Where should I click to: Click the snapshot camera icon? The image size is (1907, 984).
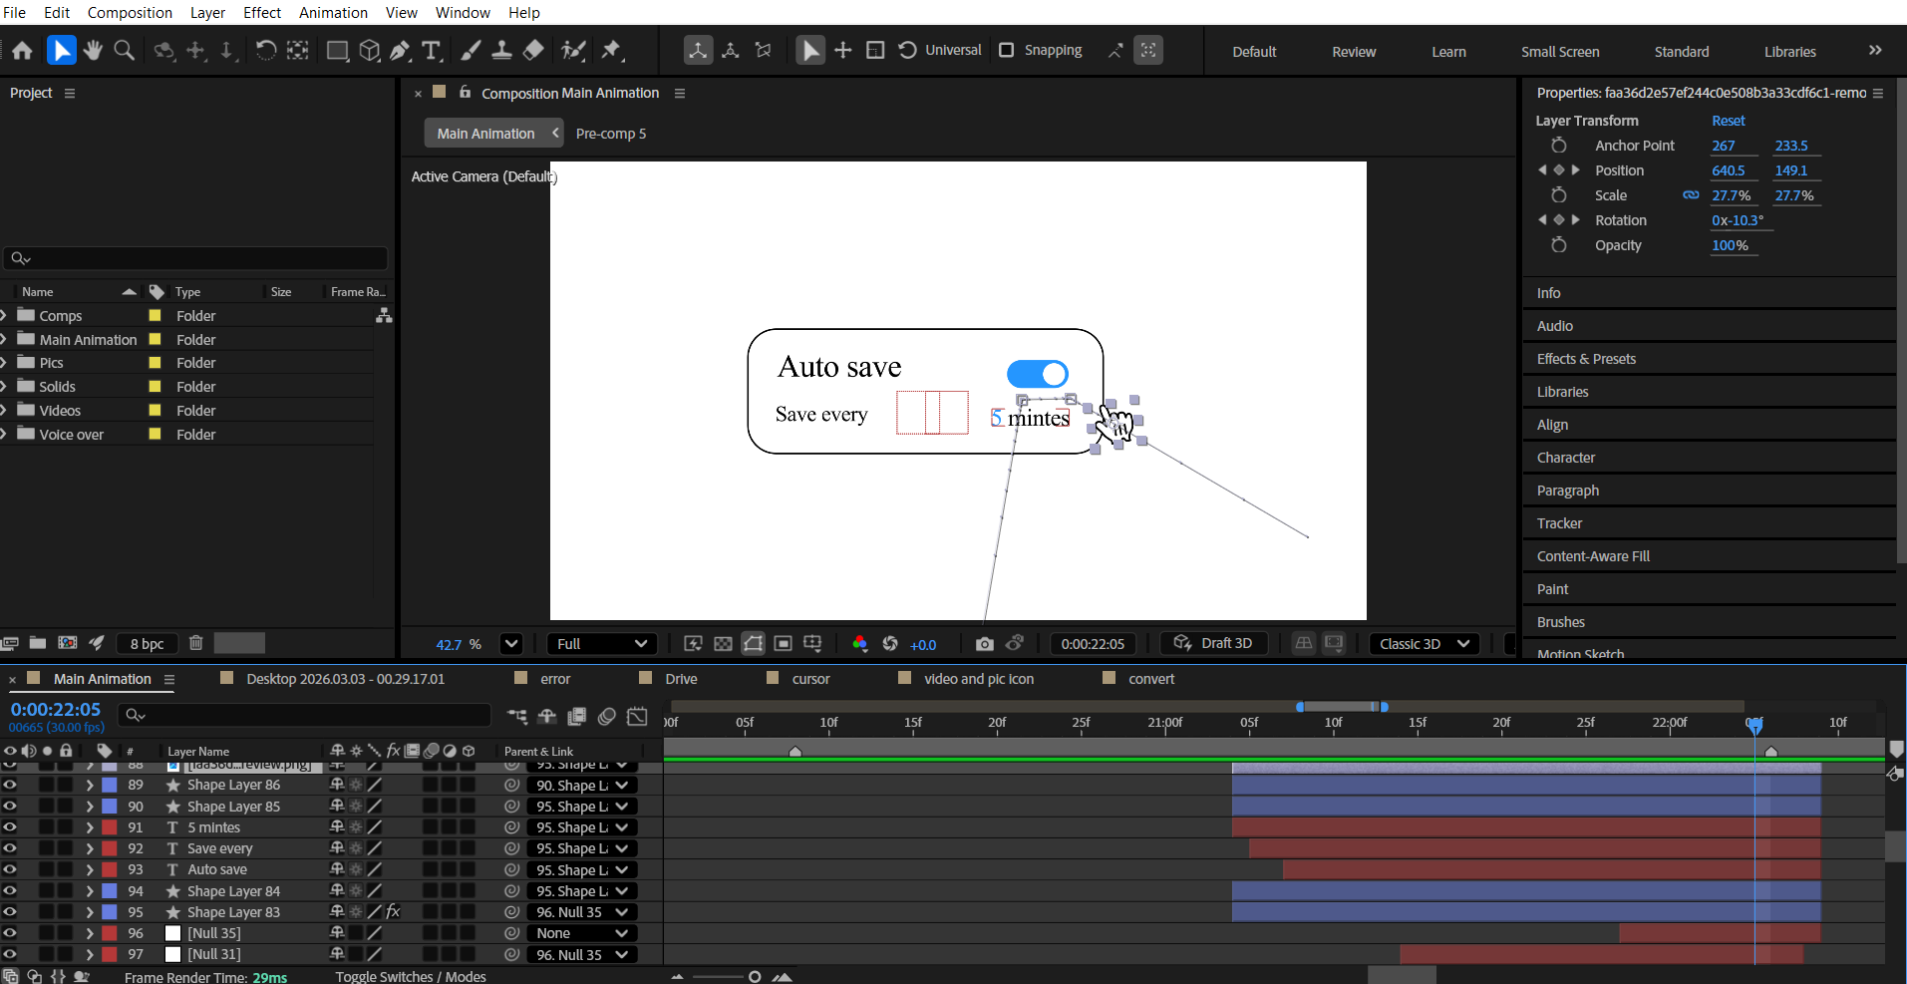(x=984, y=644)
